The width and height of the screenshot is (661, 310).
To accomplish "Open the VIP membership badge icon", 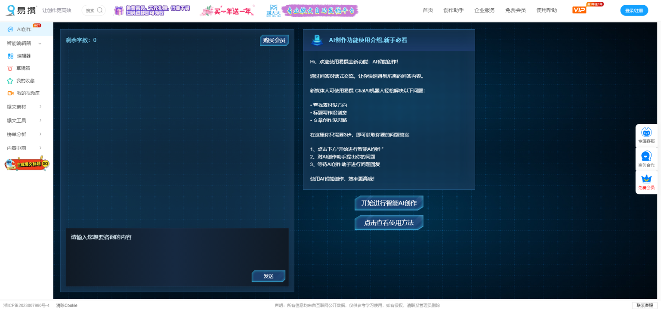I will pyautogui.click(x=579, y=10).
